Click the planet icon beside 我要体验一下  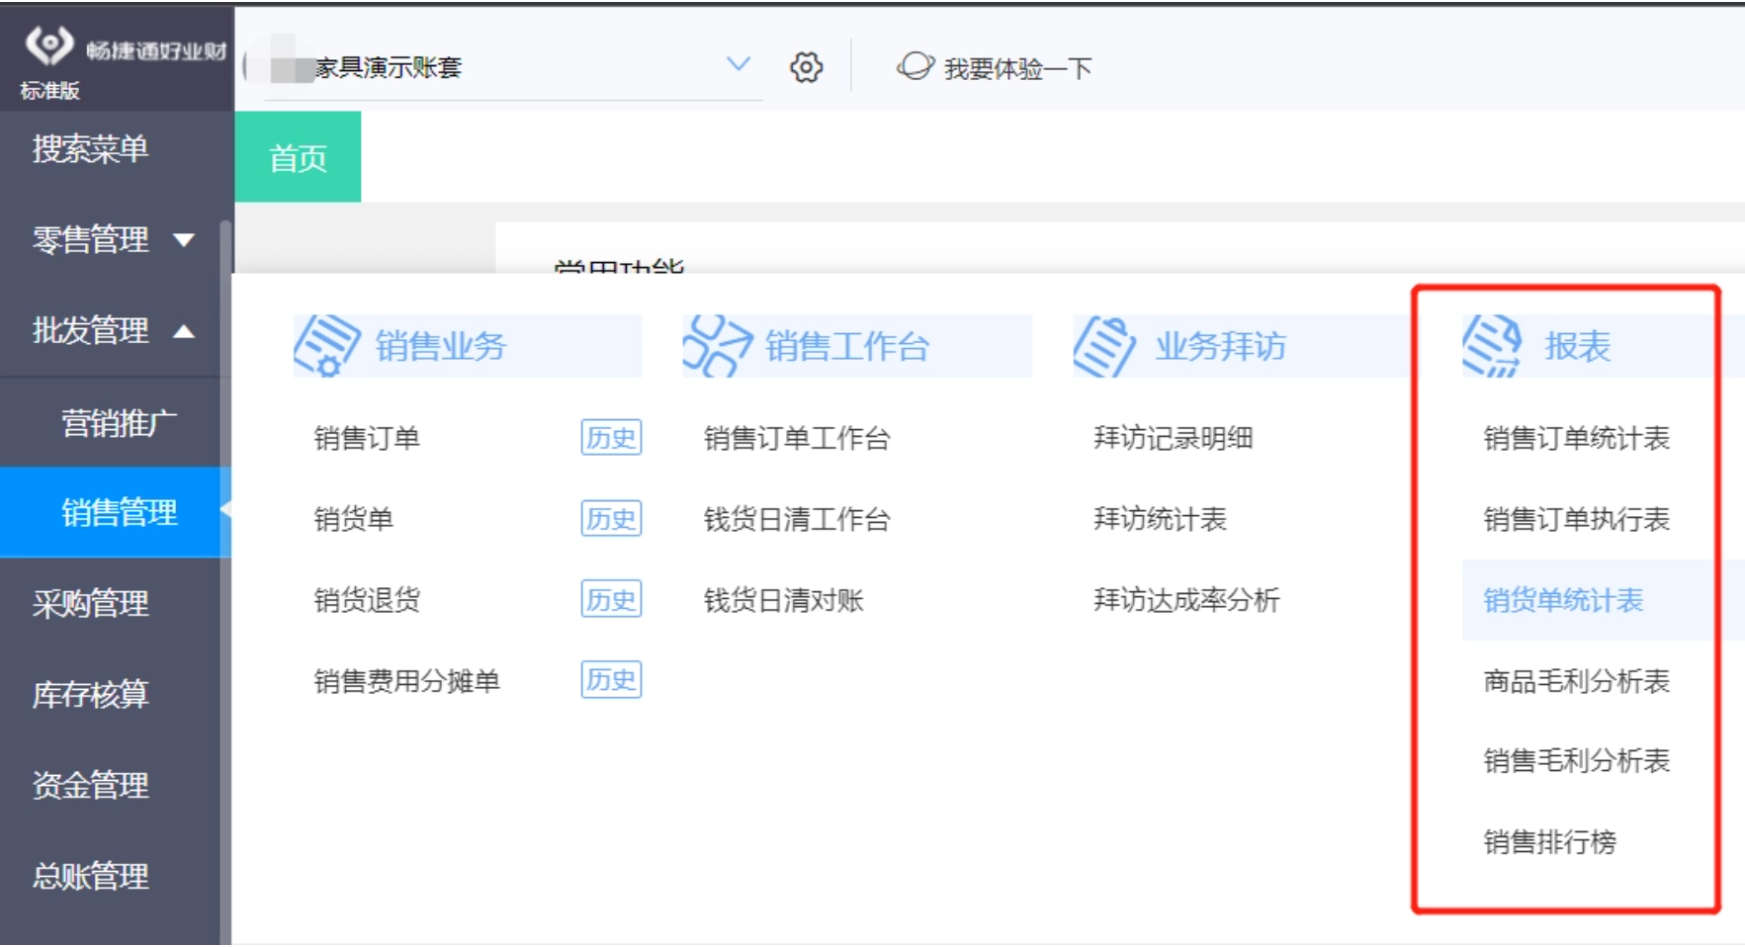point(915,66)
